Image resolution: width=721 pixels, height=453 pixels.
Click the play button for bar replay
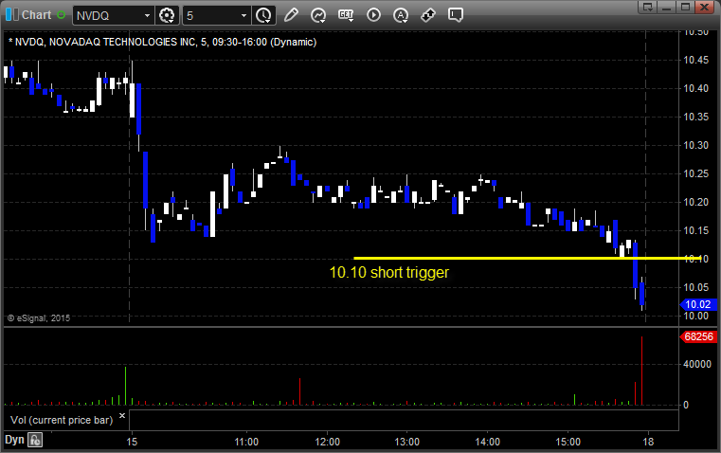pyautogui.click(x=373, y=15)
